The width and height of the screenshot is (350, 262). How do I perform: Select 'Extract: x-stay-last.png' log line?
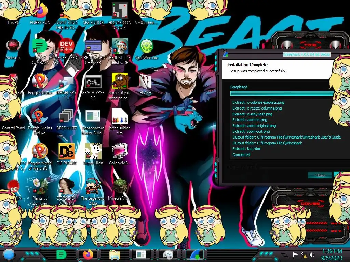pyautogui.click(x=252, y=114)
